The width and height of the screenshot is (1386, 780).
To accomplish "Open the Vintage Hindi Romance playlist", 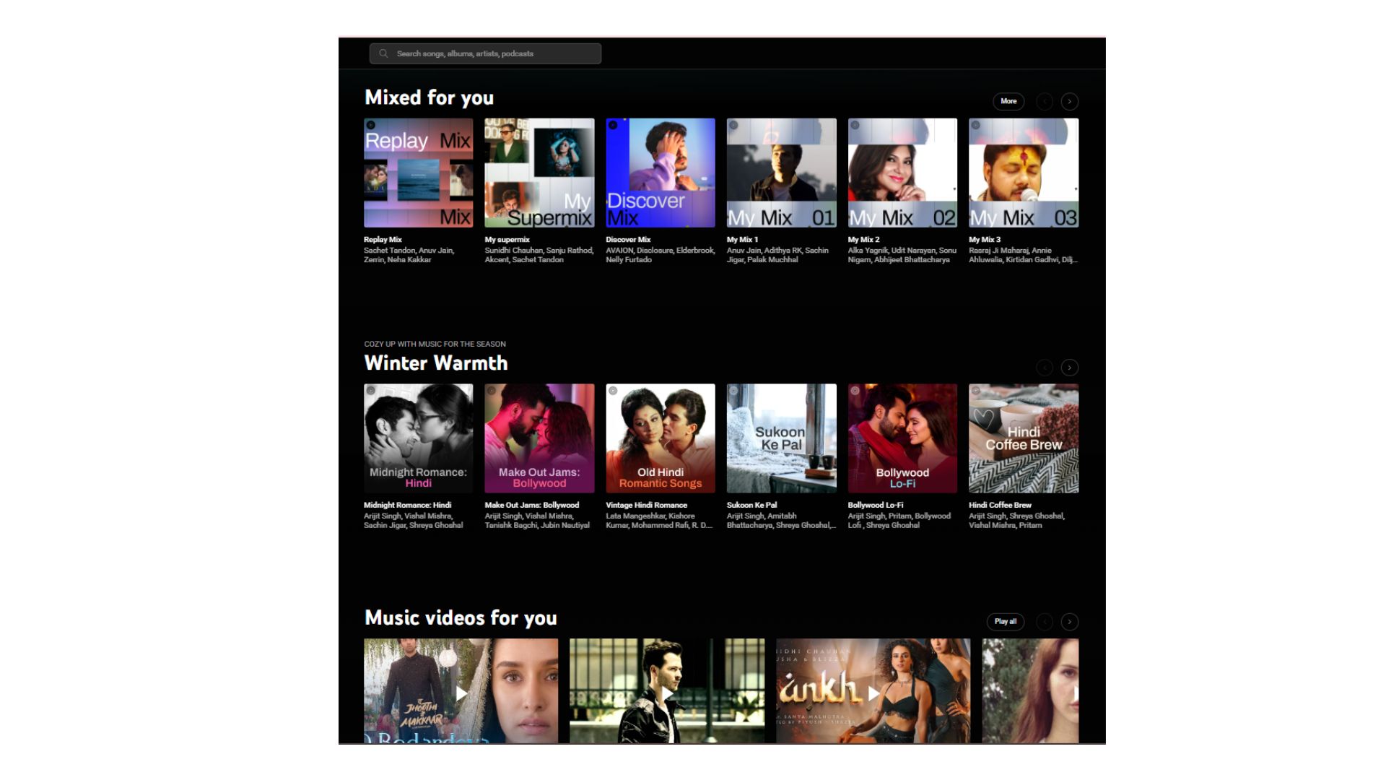I will pos(646,505).
